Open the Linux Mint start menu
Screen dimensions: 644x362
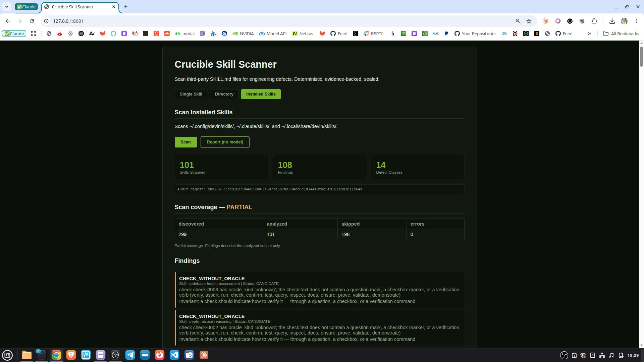coord(7,355)
